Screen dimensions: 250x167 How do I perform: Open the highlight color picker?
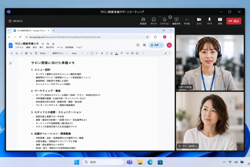pos(122,53)
